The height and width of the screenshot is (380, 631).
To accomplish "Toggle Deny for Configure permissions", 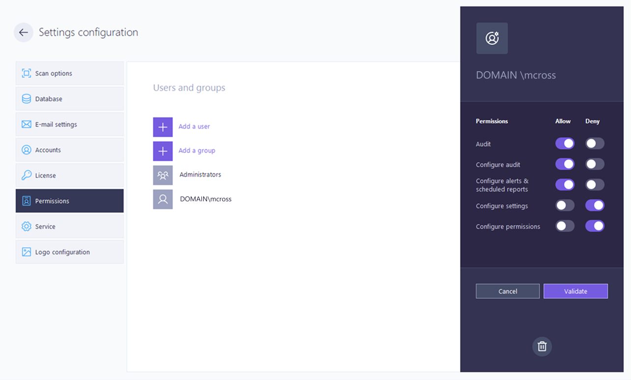I will pyautogui.click(x=595, y=226).
